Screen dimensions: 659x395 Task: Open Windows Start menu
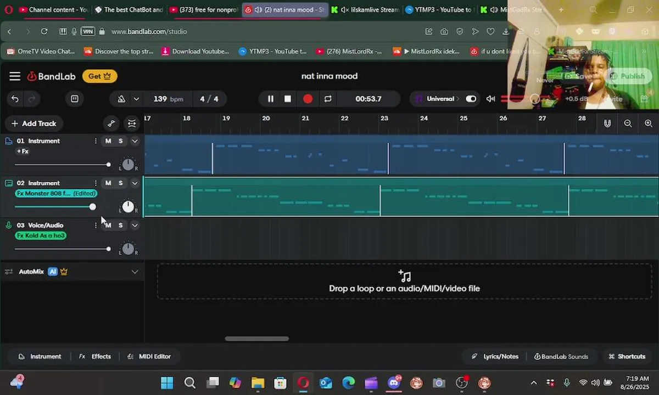tap(167, 383)
